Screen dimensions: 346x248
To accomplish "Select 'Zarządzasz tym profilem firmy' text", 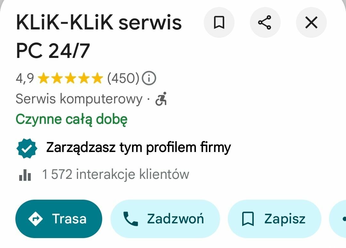I will (x=139, y=148).
